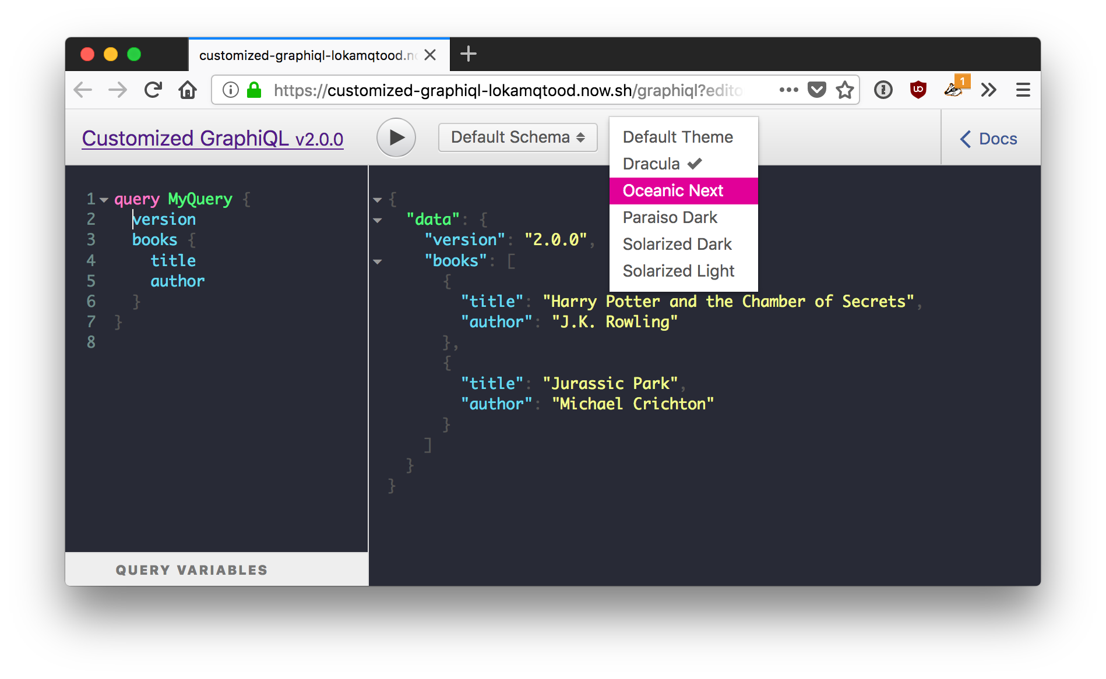Image resolution: width=1106 pixels, height=679 pixels.
Task: Reload the page
Action: tap(153, 90)
